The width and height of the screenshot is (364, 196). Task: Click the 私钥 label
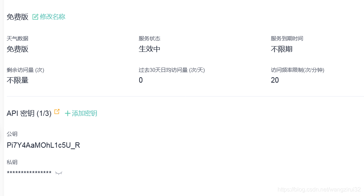[x=12, y=162]
